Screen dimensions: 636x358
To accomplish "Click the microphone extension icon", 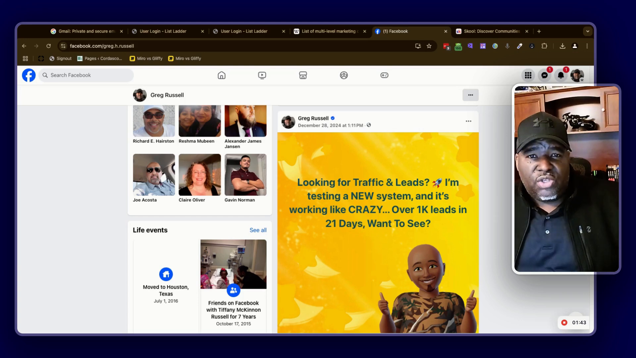I will (x=507, y=46).
